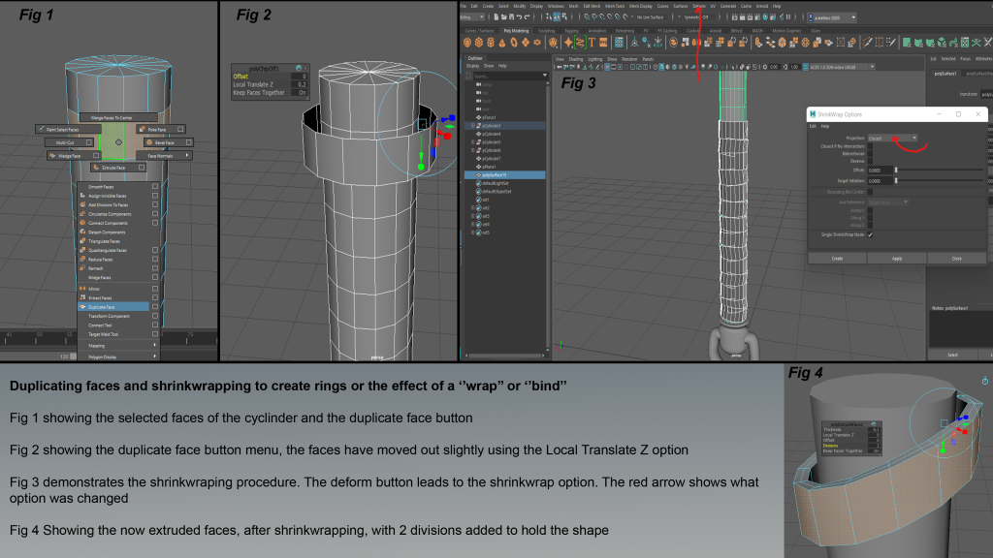
Task: Adjust the Offset slider handle
Action: click(897, 170)
